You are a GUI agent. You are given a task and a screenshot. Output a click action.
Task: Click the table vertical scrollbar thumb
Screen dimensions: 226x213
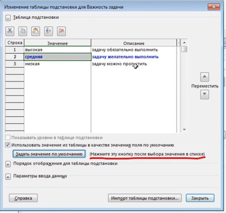[184, 49]
